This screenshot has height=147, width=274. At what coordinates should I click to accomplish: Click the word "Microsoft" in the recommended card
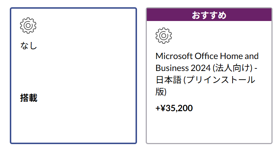coord(172,56)
